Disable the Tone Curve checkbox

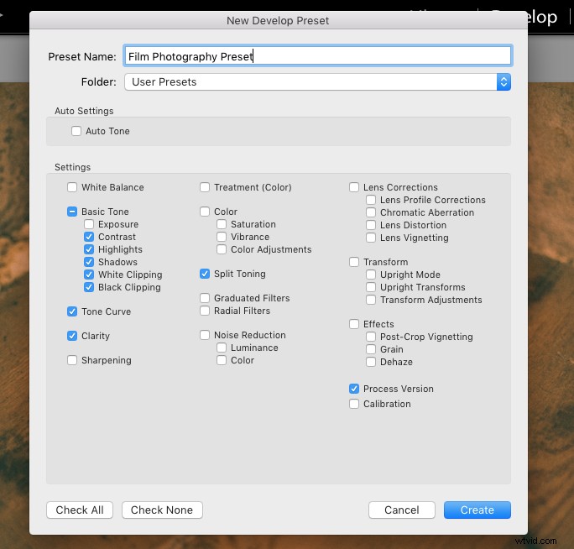tap(72, 311)
